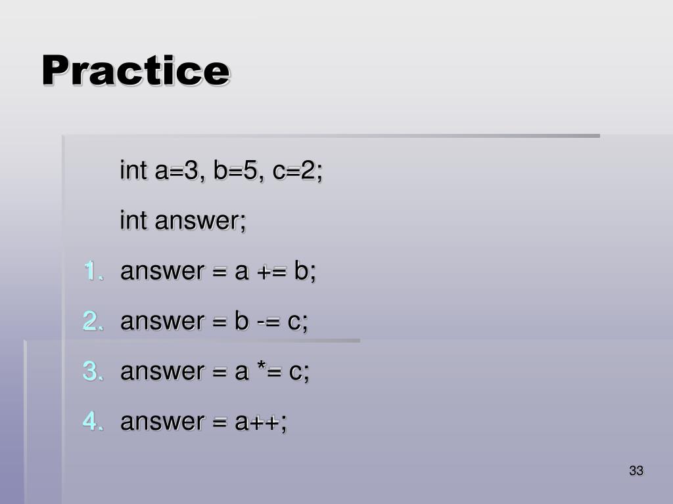673x504 pixels.
Task: Click list number 3 bullet
Action: pyautogui.click(x=93, y=371)
